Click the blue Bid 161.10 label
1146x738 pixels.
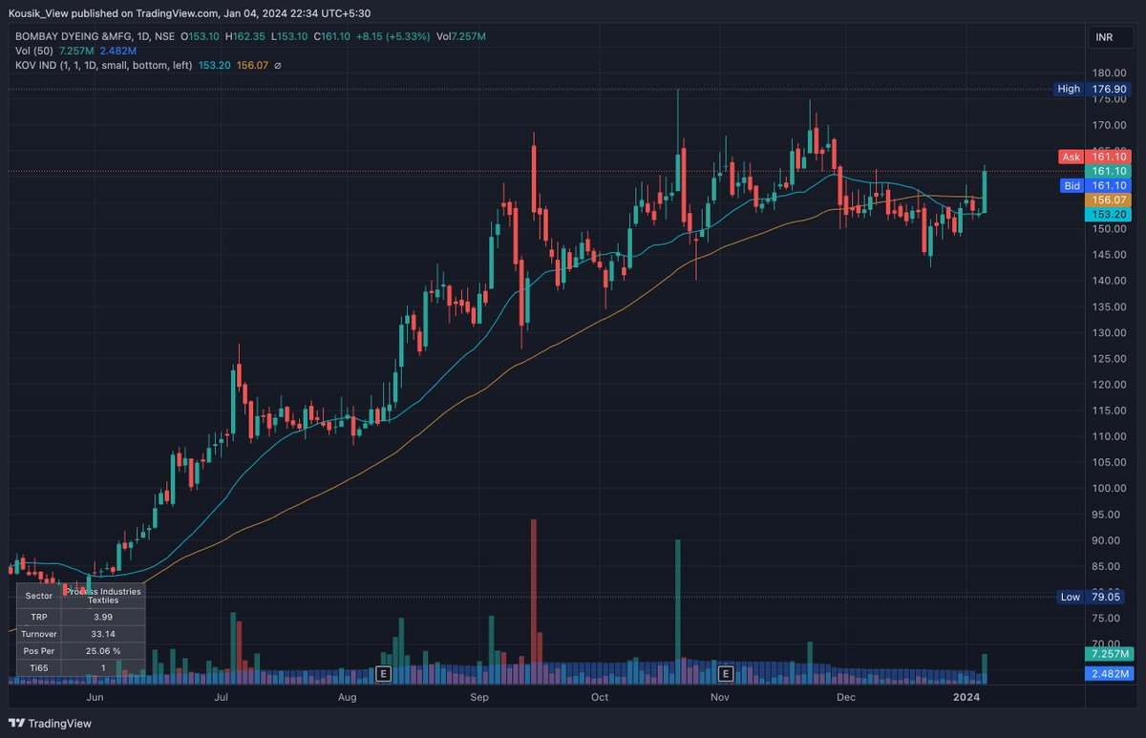[1095, 185]
